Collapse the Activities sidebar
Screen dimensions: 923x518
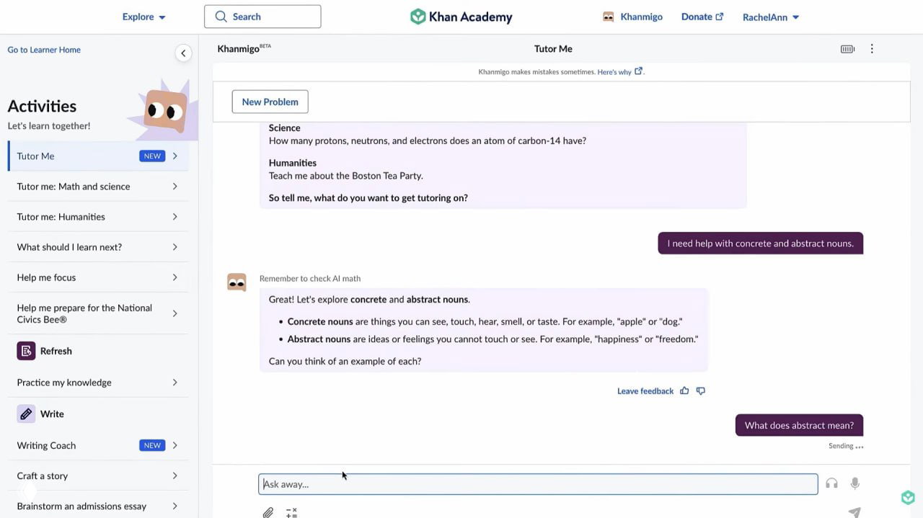183,53
